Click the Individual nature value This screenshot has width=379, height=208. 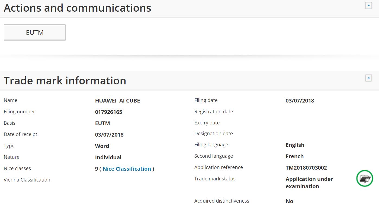point(108,157)
